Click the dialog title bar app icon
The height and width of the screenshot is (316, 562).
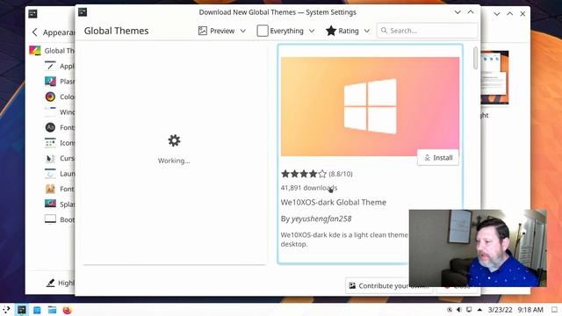83,12
